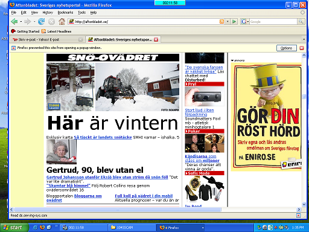Viewport: 309px width, 232px height.
Task: Click the speaker gadget thumbnail
Action: point(205,96)
